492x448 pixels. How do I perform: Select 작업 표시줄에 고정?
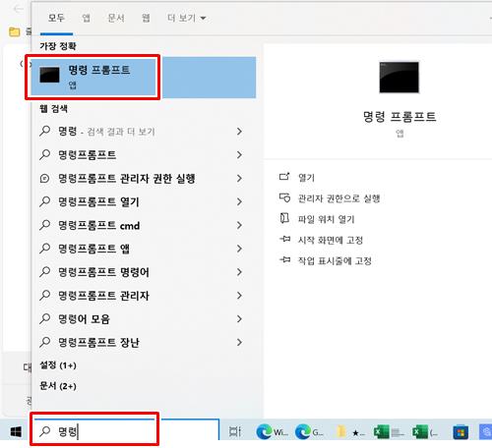(x=335, y=260)
